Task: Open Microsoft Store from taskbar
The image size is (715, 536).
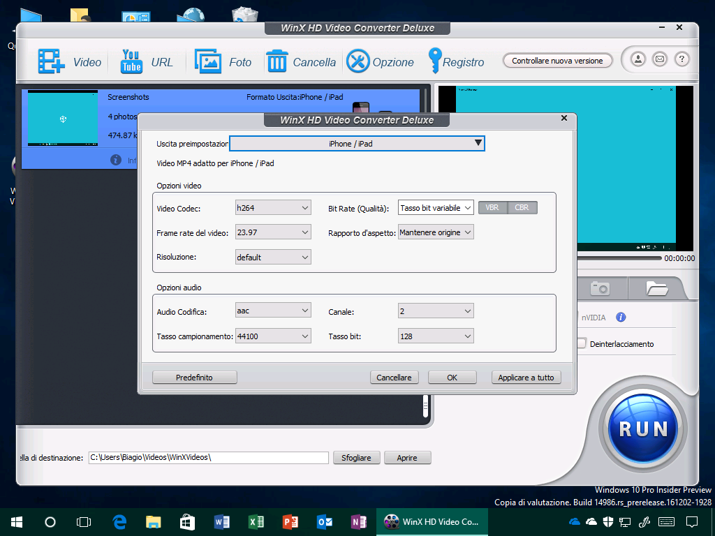Action: [x=187, y=522]
